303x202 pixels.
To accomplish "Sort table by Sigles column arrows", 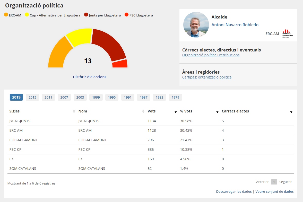I will (x=74, y=111).
